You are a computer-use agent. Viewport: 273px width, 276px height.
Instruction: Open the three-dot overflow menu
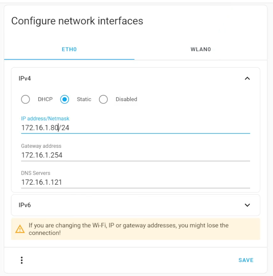click(x=22, y=260)
